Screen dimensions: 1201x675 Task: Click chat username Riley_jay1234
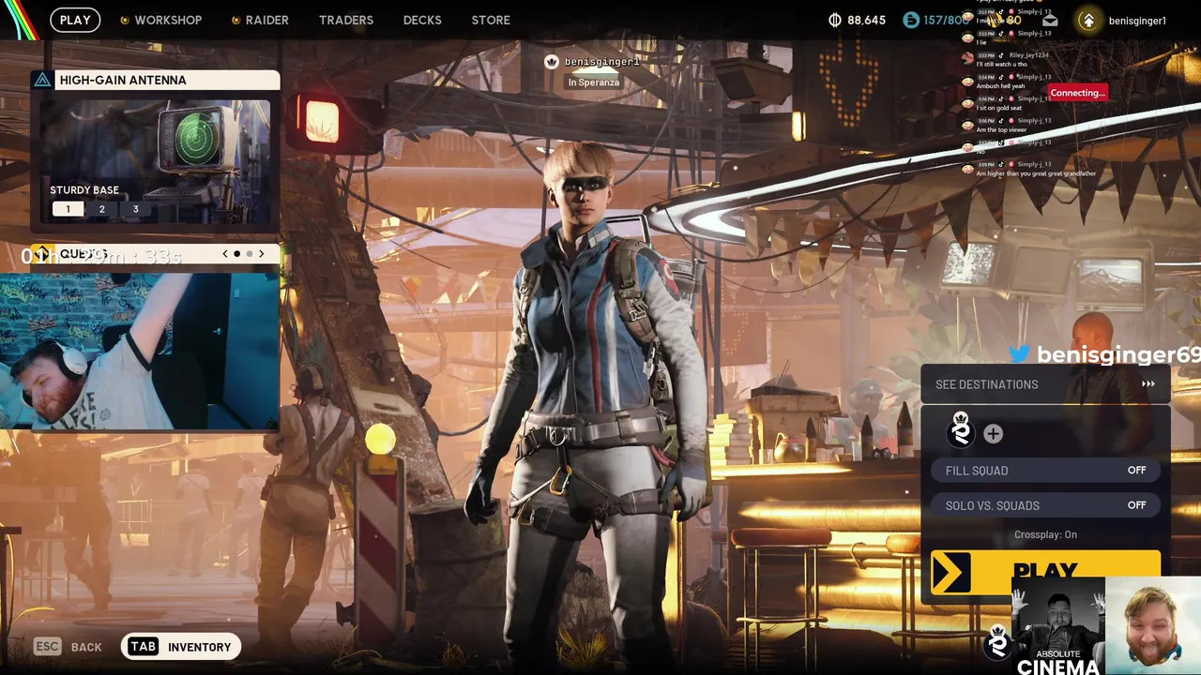1029,55
